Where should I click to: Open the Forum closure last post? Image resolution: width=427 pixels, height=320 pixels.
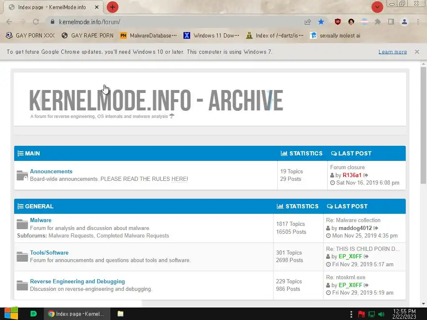pyautogui.click(x=347, y=167)
